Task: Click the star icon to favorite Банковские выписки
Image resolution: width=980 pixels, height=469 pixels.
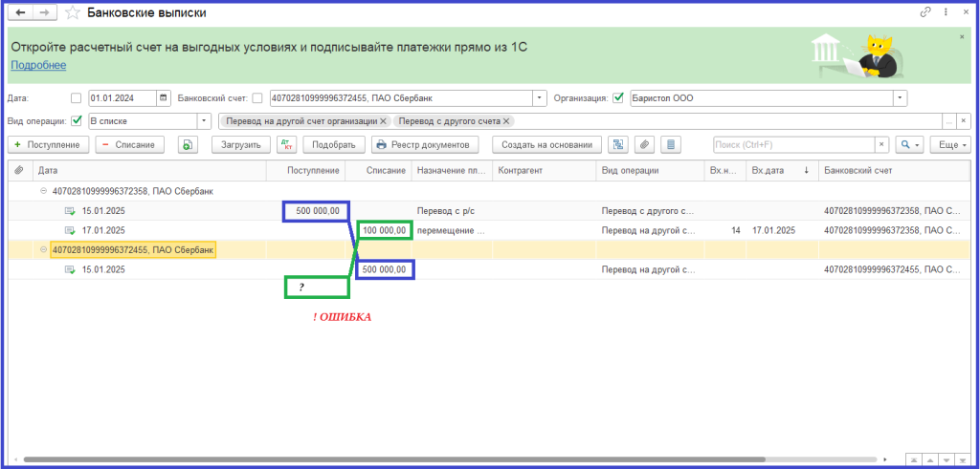Action: coord(72,12)
